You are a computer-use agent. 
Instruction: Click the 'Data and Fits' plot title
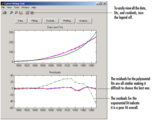[x=55, y=27]
